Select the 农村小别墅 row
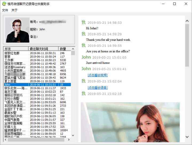Image resolution: width=192 pixels, height=145 pixels. [37, 99]
